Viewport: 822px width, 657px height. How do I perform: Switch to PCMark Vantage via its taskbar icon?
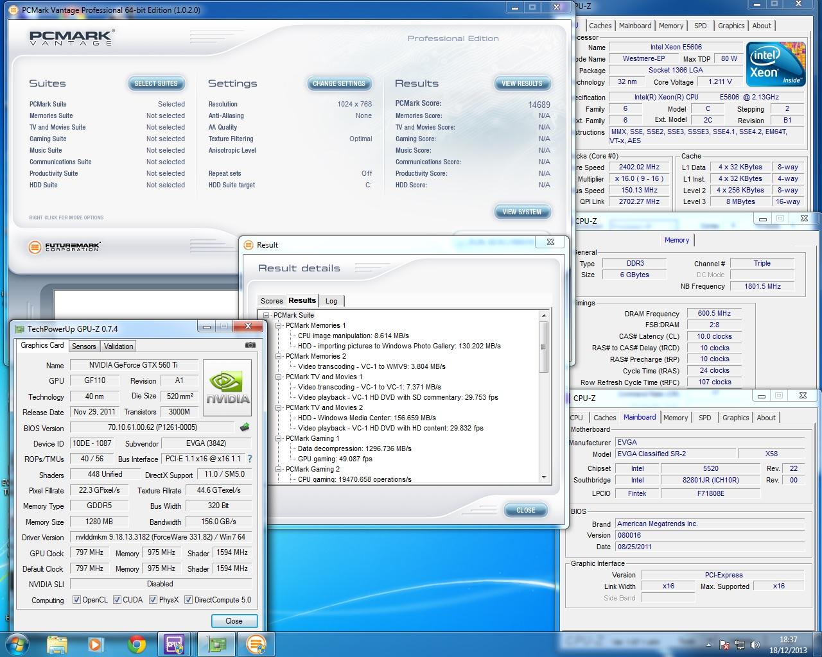coord(256,644)
